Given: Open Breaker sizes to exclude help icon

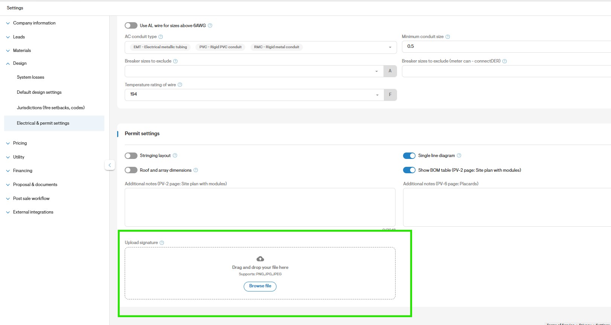Looking at the screenshot, I should pyautogui.click(x=176, y=61).
